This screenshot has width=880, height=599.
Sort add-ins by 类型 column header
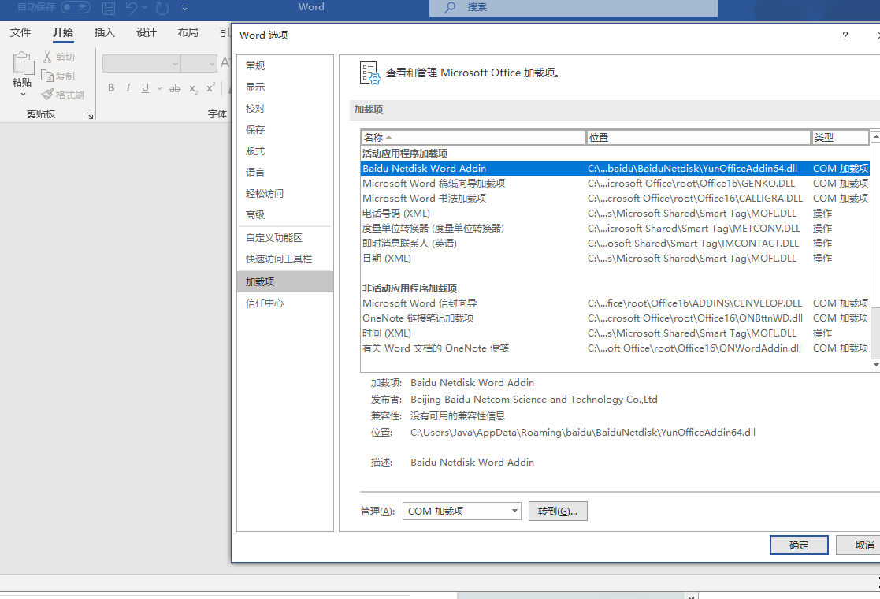[840, 138]
